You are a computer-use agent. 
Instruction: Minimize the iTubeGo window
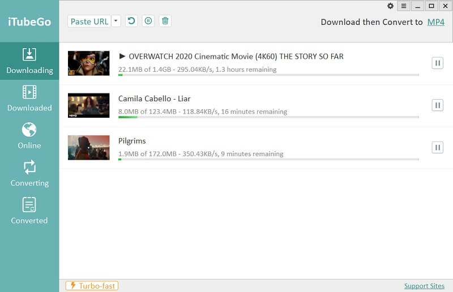(x=417, y=6)
